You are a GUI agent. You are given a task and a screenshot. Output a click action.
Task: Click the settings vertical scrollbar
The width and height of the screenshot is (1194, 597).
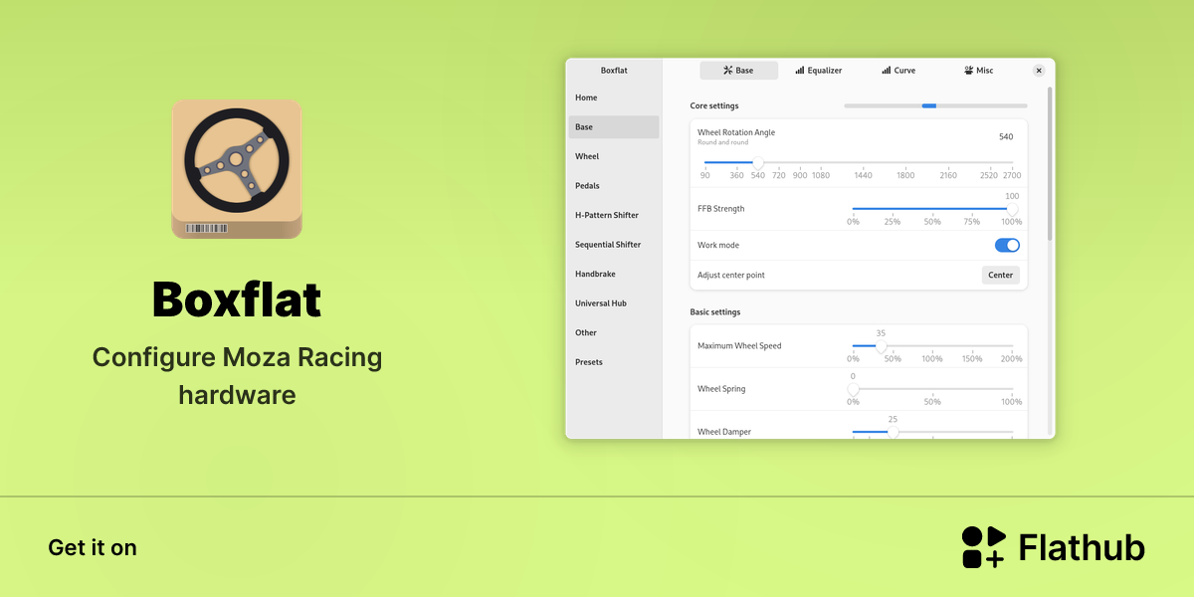[1050, 164]
